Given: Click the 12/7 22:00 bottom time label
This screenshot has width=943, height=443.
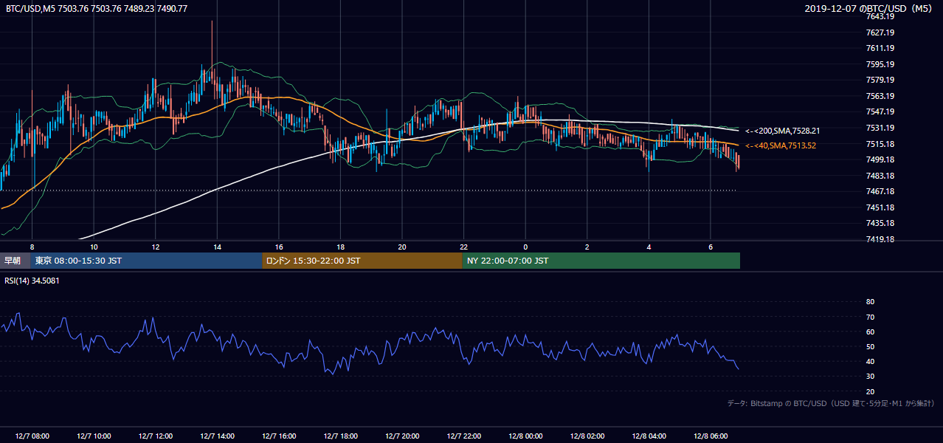Looking at the screenshot, I should [463, 436].
